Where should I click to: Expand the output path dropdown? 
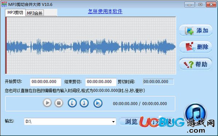113,122
